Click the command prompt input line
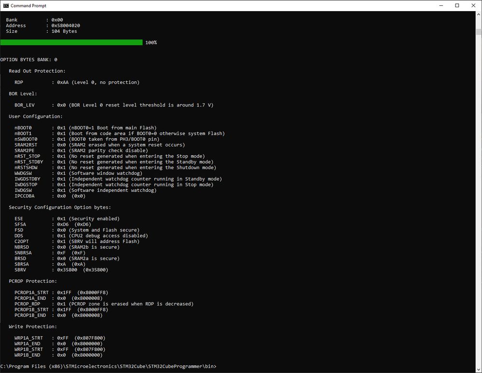 109,366
